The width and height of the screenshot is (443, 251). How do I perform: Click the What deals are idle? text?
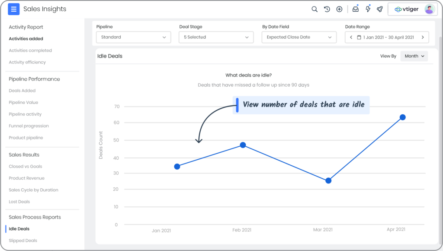[249, 75]
